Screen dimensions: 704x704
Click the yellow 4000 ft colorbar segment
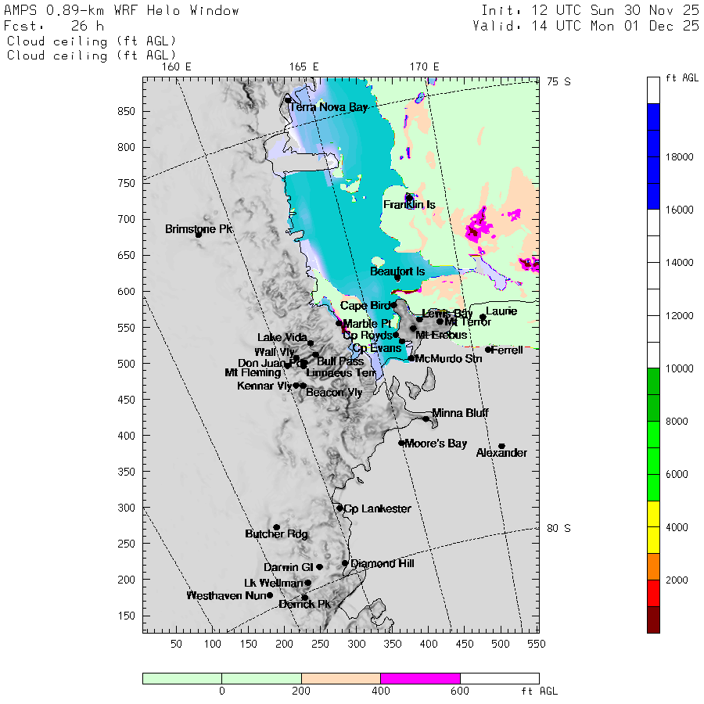[x=653, y=527]
